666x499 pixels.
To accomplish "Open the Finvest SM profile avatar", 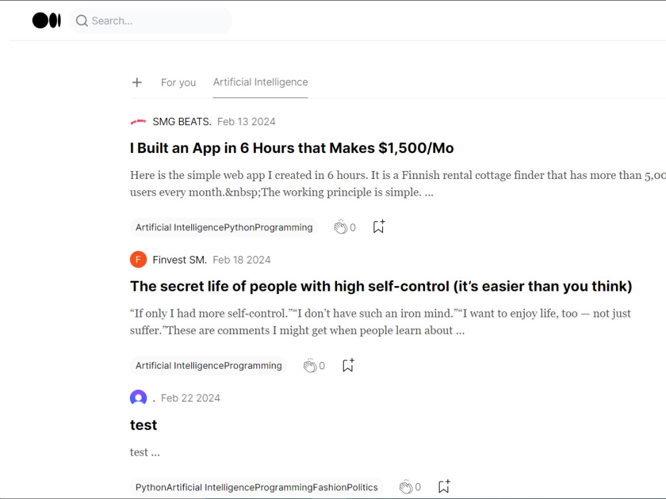I will (x=138, y=259).
